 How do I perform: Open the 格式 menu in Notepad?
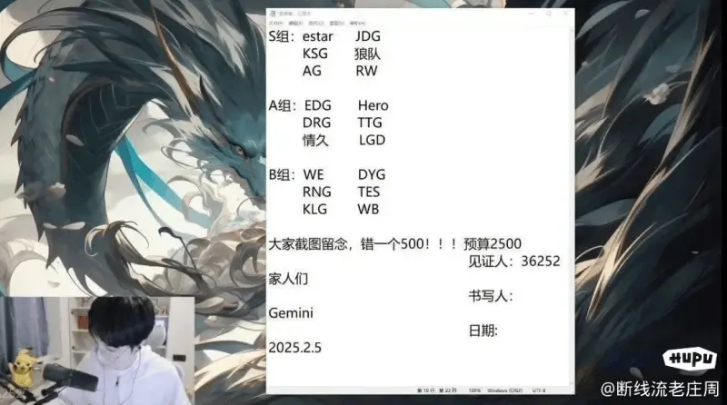tap(315, 24)
